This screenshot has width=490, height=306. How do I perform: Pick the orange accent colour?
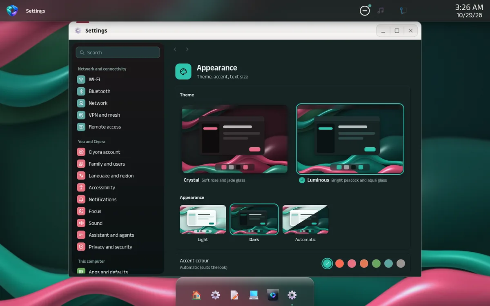click(364, 264)
